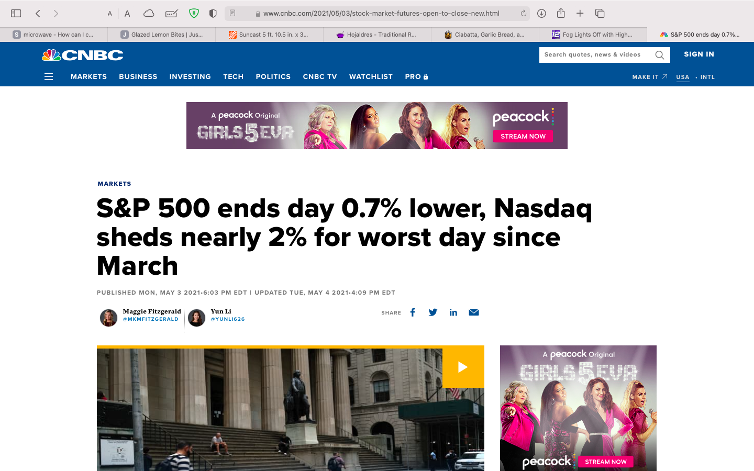Toggle Reader view for the article
This screenshot has height=471, width=754.
(232, 13)
